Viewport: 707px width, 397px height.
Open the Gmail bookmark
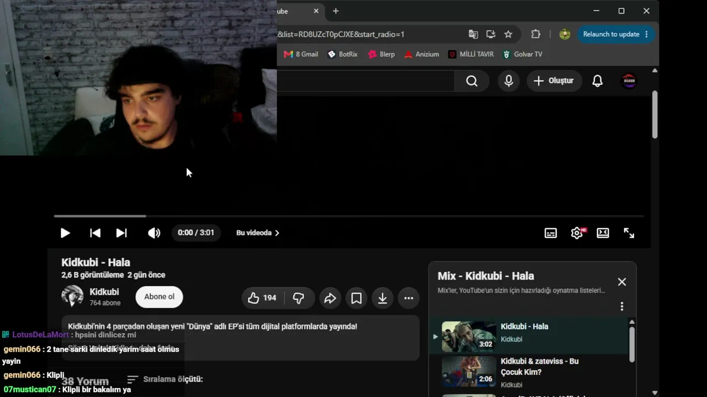(301, 54)
